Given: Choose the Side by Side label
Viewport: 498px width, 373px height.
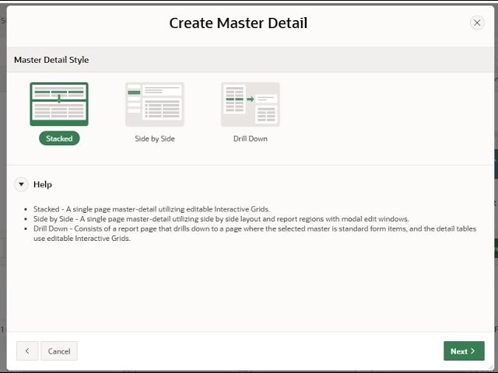Looking at the screenshot, I should point(155,138).
